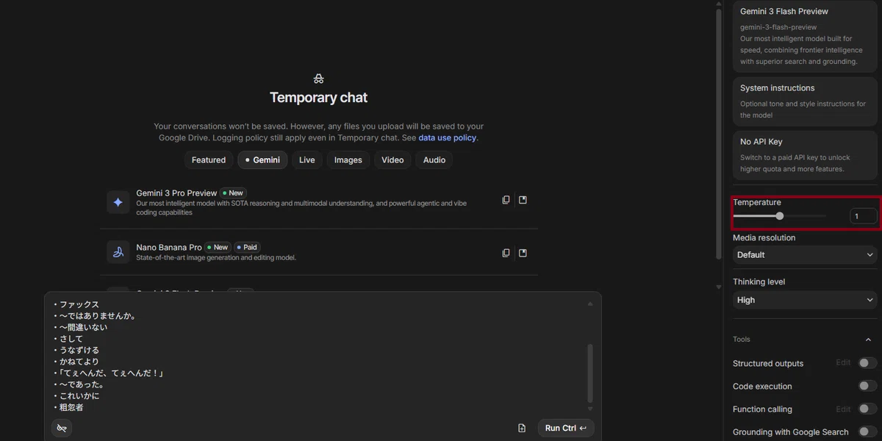Copy Nano Banana Pro model ID
Viewport: 882px width, 441px height.
pos(506,253)
